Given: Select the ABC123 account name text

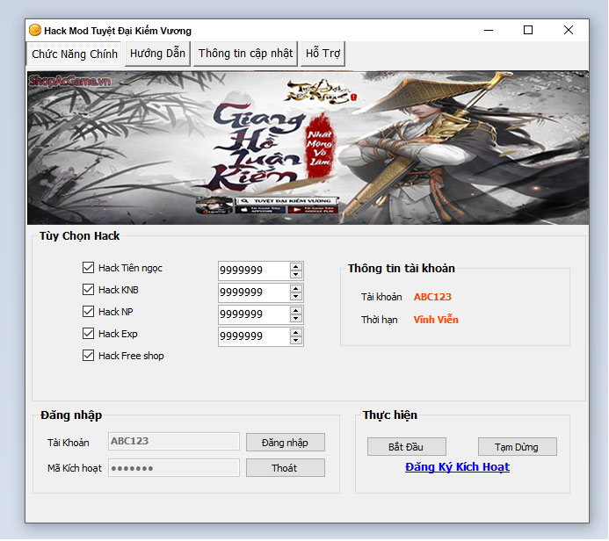Looking at the screenshot, I should [432, 297].
